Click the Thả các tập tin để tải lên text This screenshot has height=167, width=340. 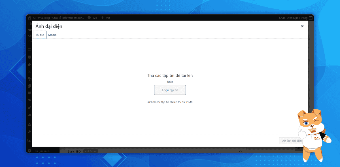[x=170, y=75]
